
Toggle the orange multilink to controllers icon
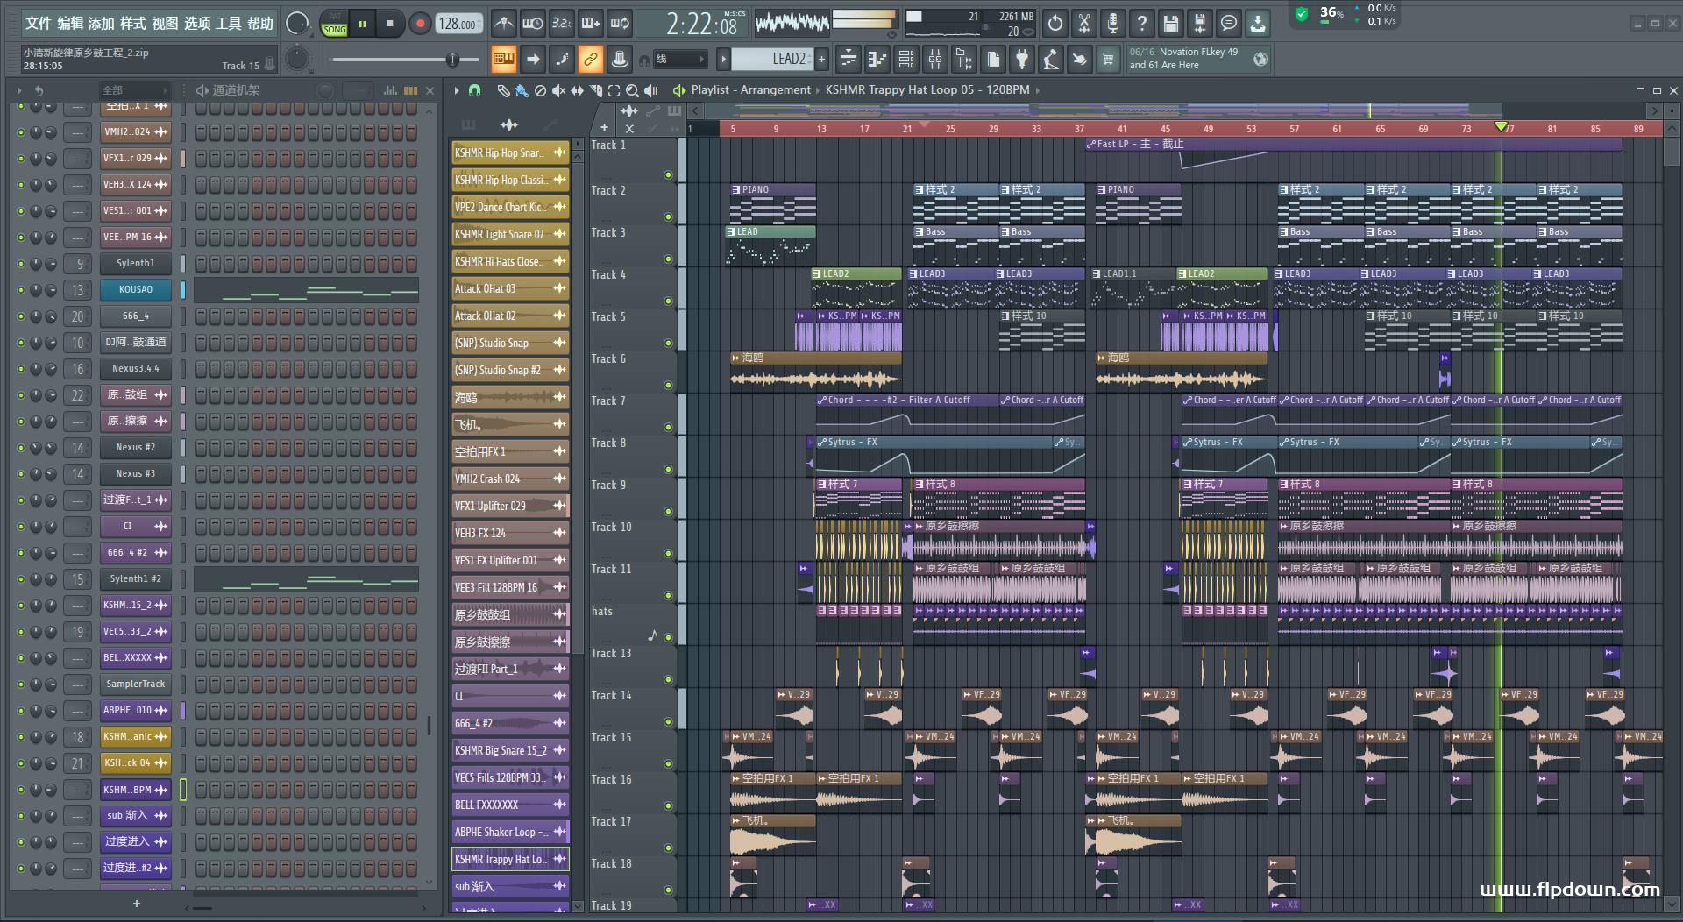pos(591,60)
